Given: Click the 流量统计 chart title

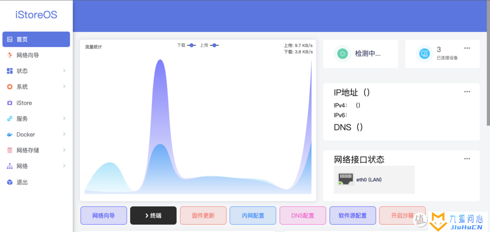Looking at the screenshot, I should (x=93, y=47).
